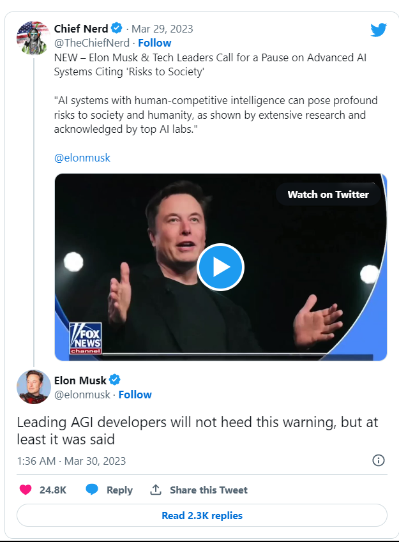This screenshot has width=399, height=542.
Task: Click the Share this Tweet label
Action: click(x=208, y=490)
